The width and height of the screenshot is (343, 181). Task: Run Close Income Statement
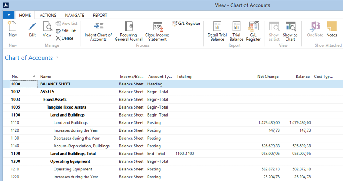(x=157, y=32)
